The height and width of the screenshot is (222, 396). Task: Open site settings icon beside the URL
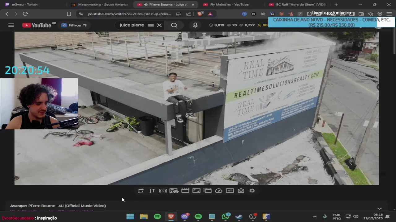pyautogui.click(x=81, y=14)
